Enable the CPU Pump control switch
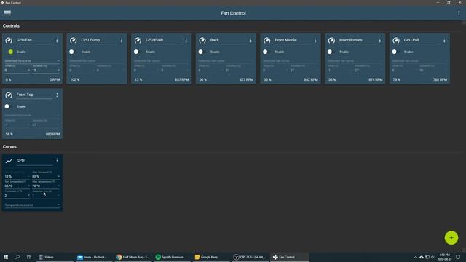 [73, 52]
